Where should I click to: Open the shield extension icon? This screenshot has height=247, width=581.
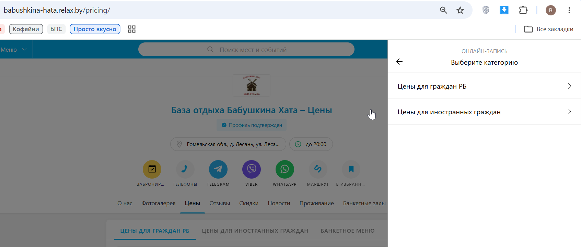point(486,10)
